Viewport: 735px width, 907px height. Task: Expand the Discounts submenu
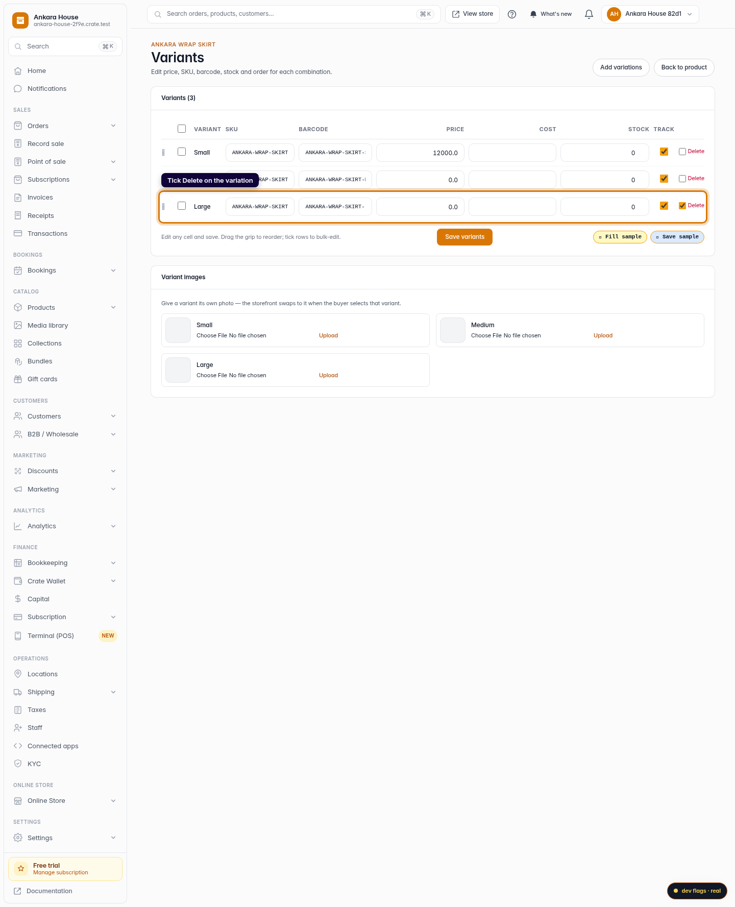click(65, 471)
